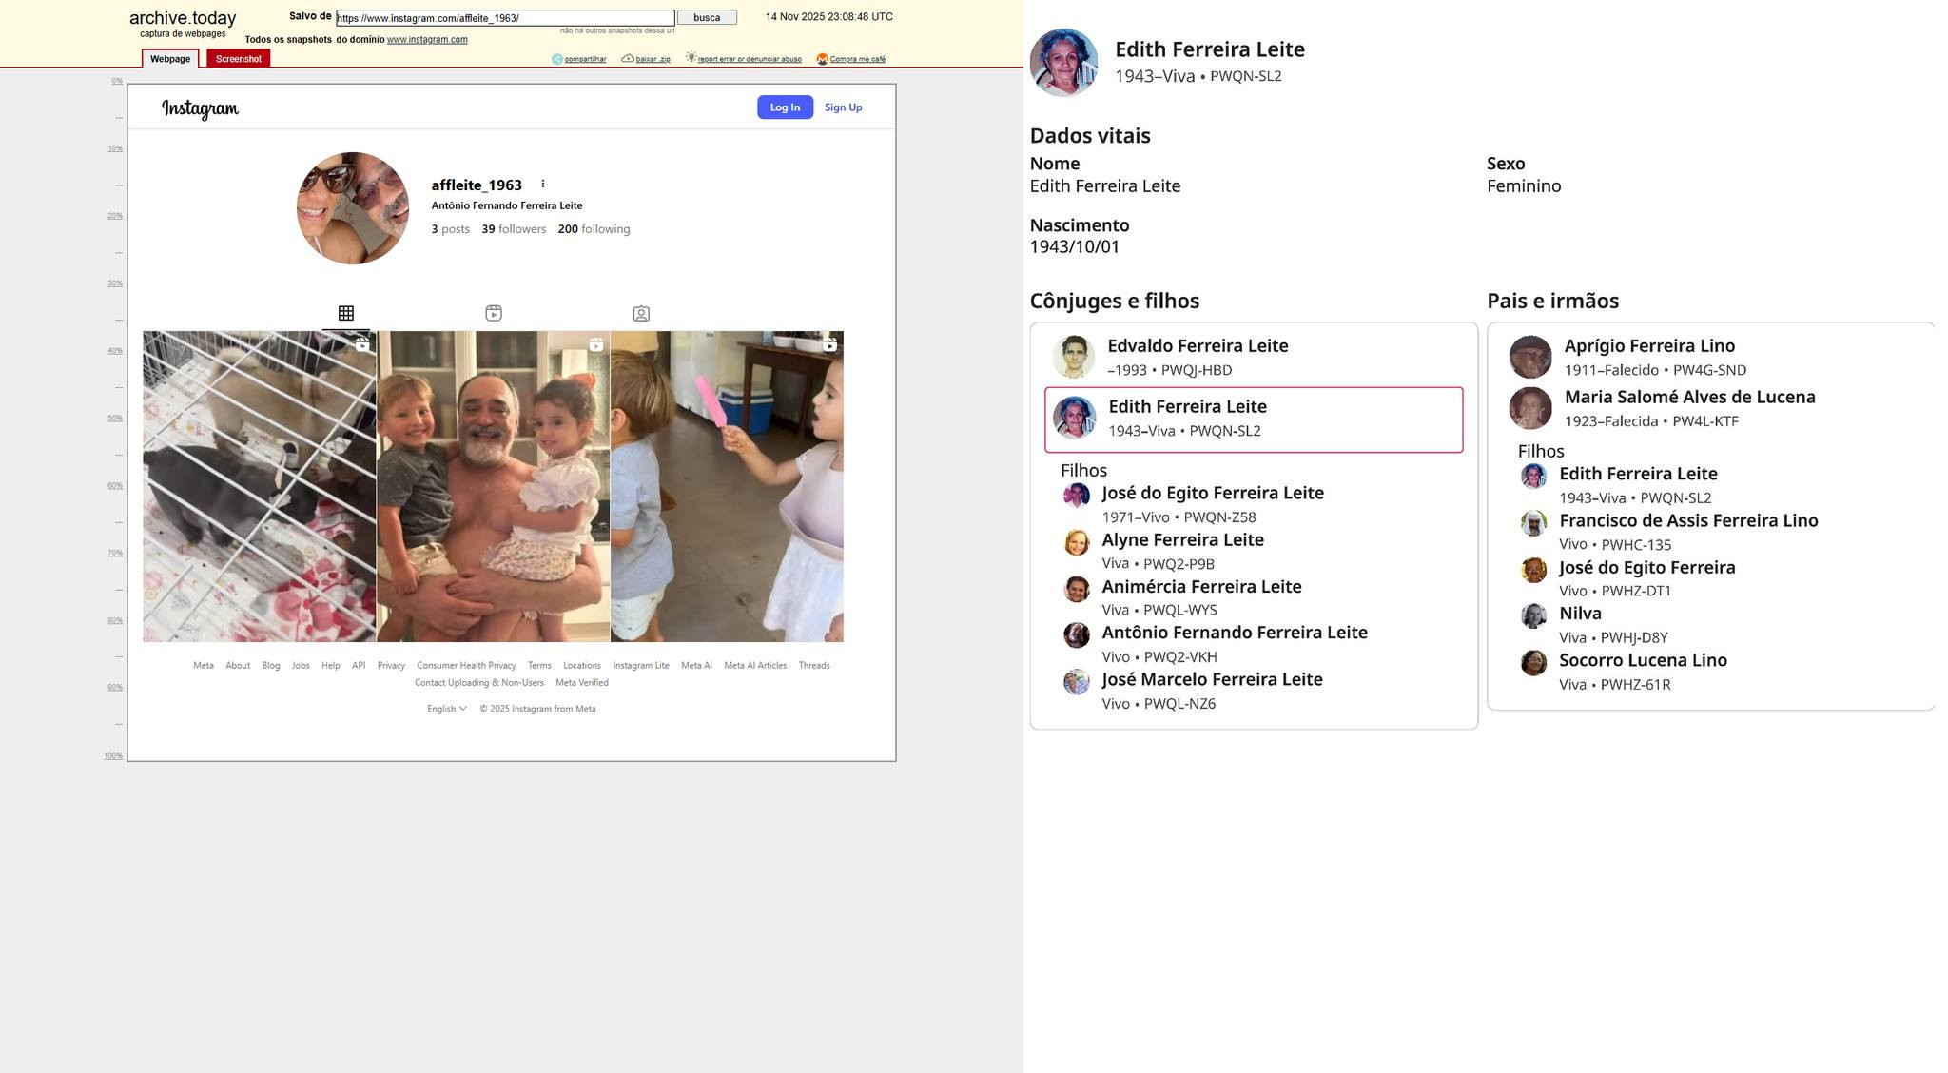Click the busca search button
Screen dimensions: 1948x1073
click(707, 18)
